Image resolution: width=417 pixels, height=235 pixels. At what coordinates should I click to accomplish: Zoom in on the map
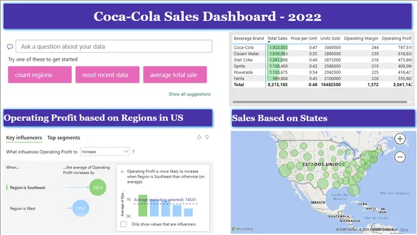pyautogui.click(x=399, y=139)
